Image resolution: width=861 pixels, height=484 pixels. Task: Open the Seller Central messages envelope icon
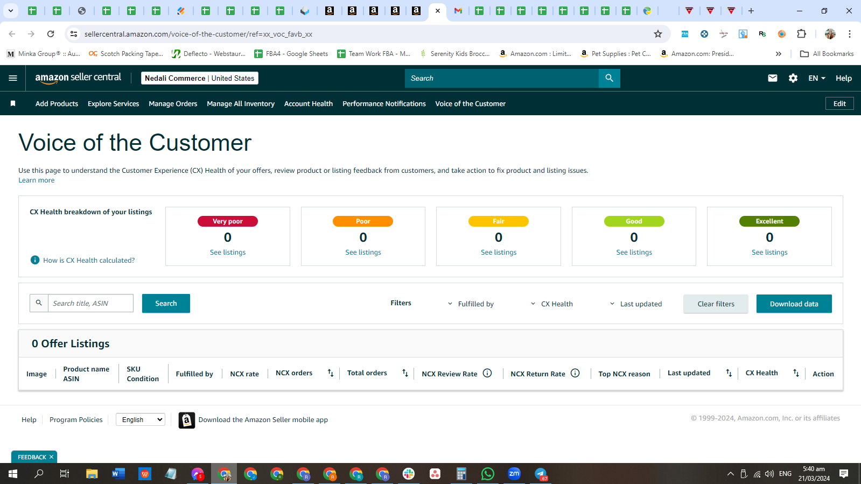(773, 78)
